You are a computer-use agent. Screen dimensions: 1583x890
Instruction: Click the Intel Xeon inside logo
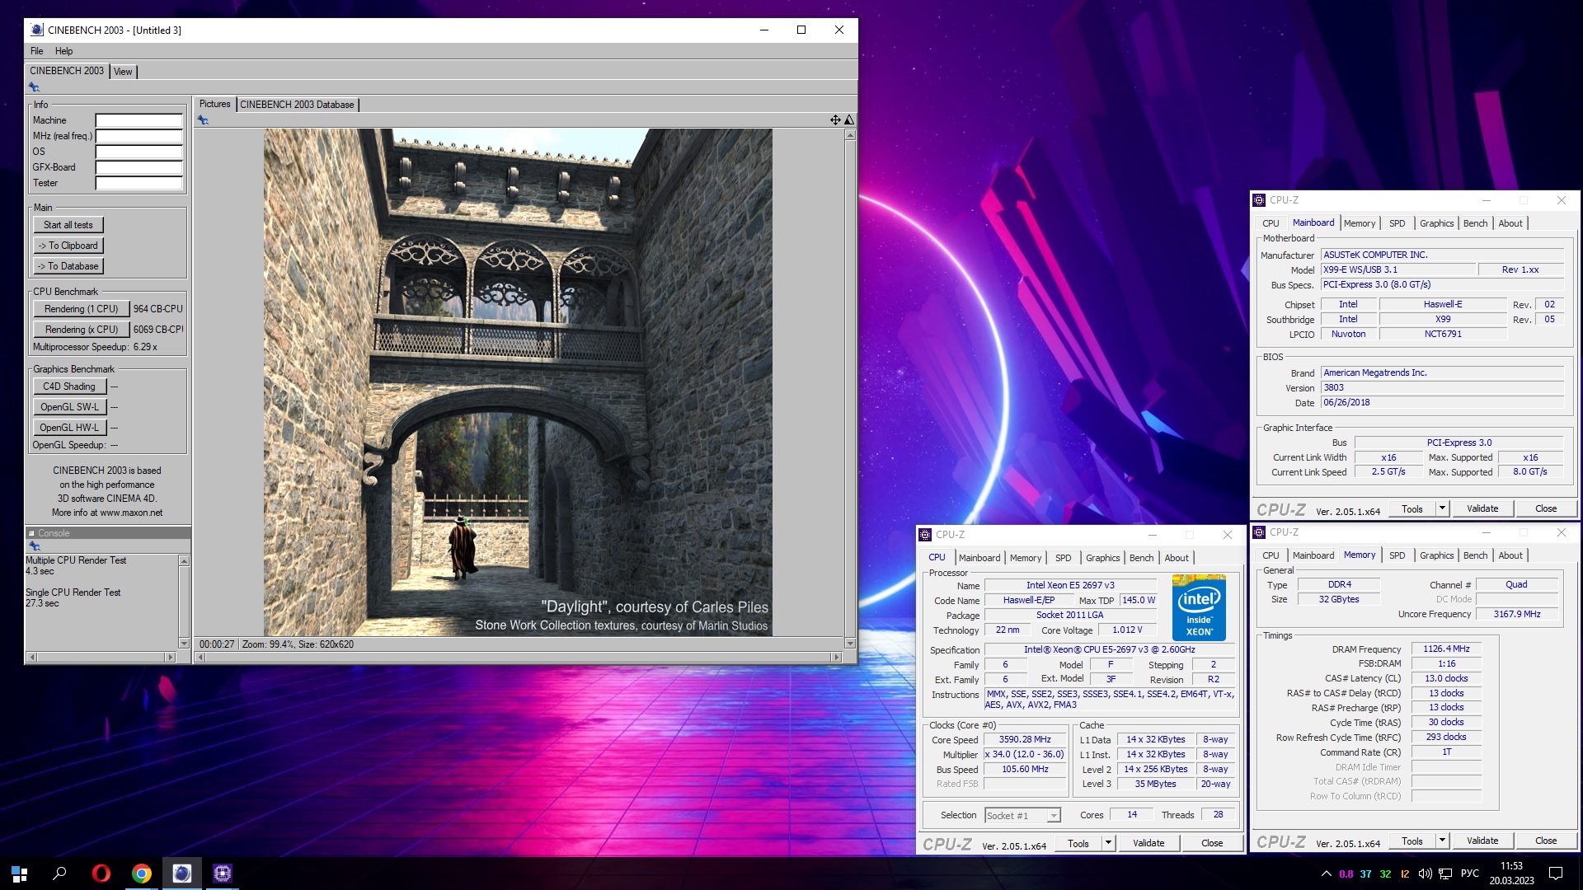(1199, 608)
